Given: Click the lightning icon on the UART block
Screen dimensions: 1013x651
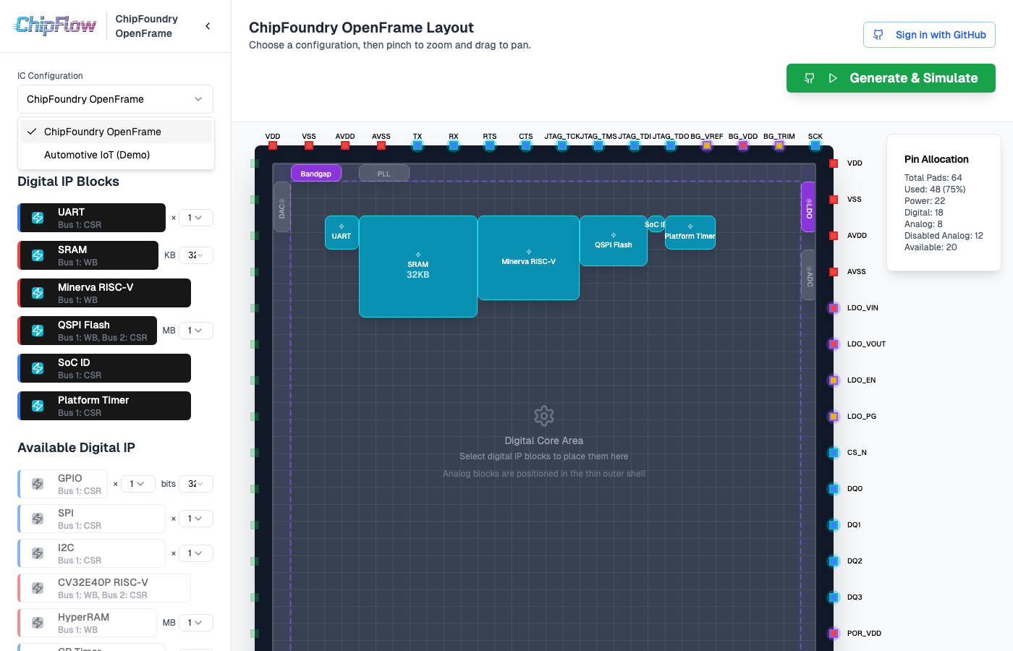Looking at the screenshot, I should [x=38, y=218].
